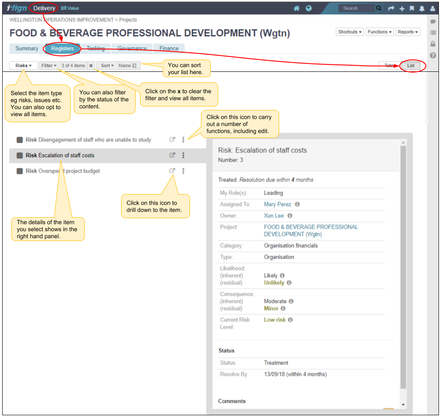
Task: Show info for Mary Perez
Action: [297, 204]
